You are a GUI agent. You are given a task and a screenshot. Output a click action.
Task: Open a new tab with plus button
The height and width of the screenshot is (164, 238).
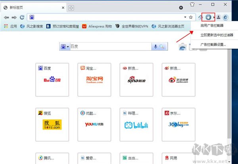[x=71, y=8]
